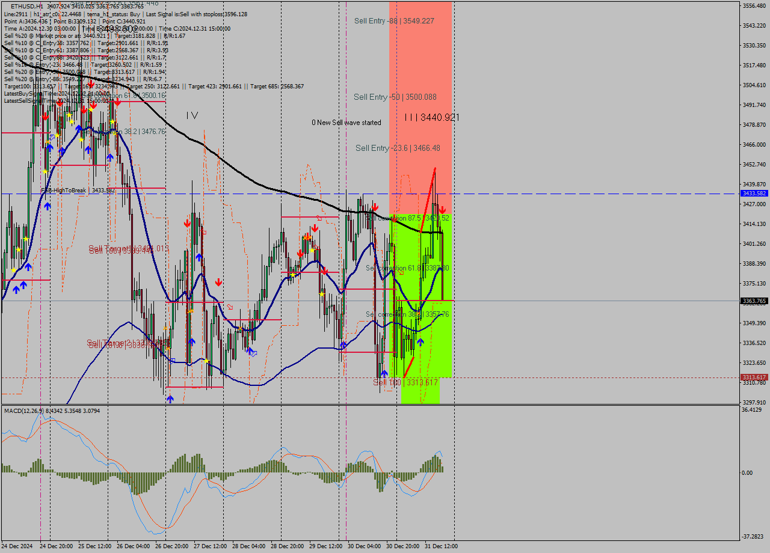Click the 3401.260 price axis value

(754, 244)
